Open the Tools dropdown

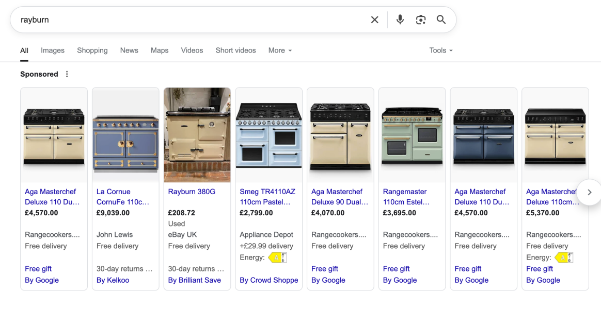point(441,50)
